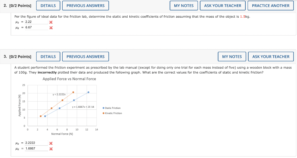Click ASK YOUR TEACHER on question 3
Image resolution: width=297 pixels, height=158 pixels.
point(271,56)
